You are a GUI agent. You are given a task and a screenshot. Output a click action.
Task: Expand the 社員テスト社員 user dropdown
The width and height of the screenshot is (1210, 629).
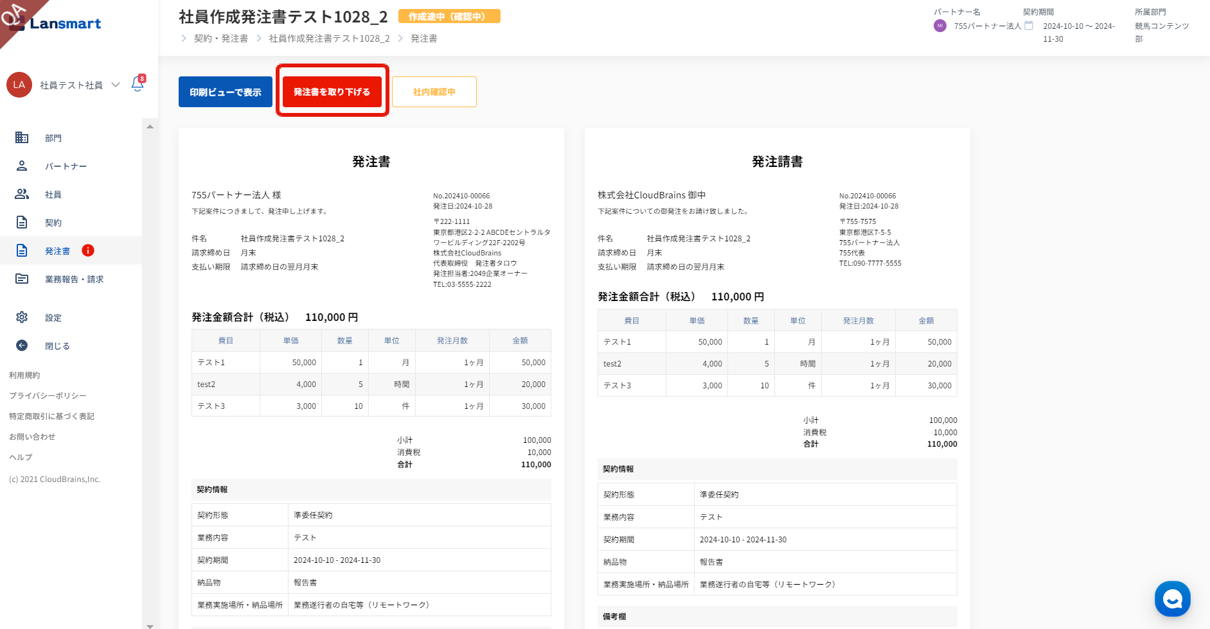(x=116, y=85)
